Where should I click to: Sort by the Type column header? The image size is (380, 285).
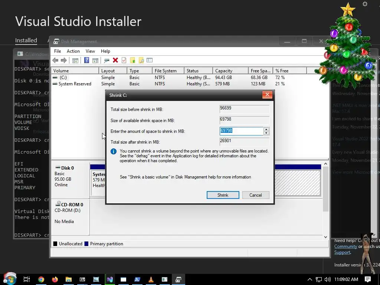(140, 71)
